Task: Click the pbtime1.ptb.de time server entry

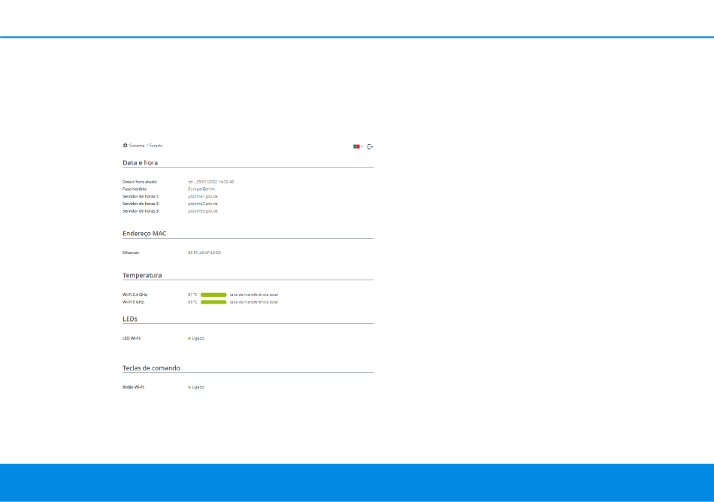Action: pos(203,197)
